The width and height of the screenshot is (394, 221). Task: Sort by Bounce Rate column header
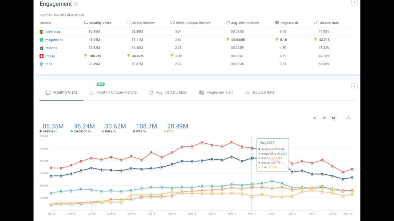click(326, 23)
